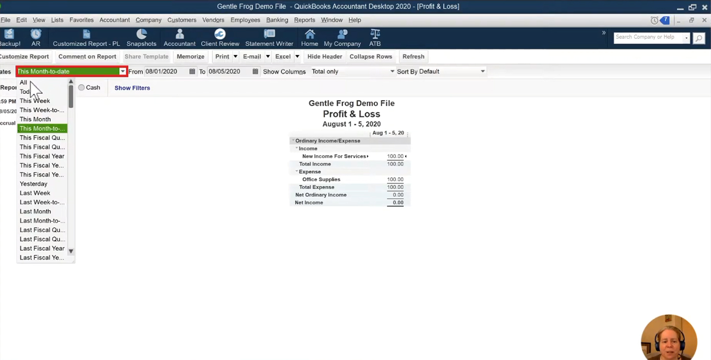Click the Excel button
Image resolution: width=711 pixels, height=360 pixels.
(283, 57)
